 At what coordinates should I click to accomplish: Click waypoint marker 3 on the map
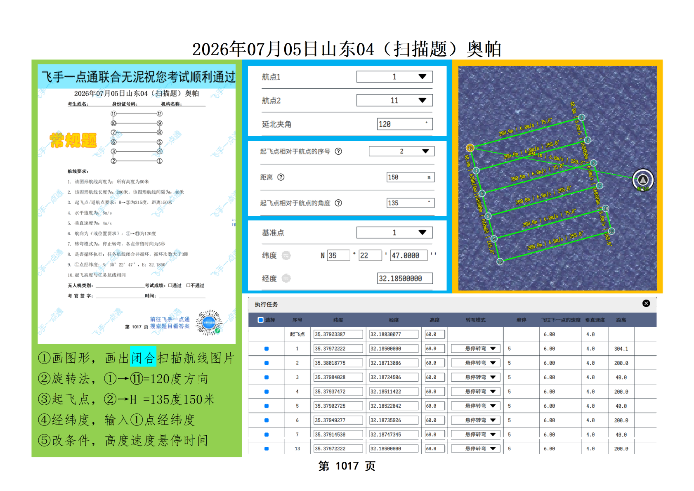point(588,140)
